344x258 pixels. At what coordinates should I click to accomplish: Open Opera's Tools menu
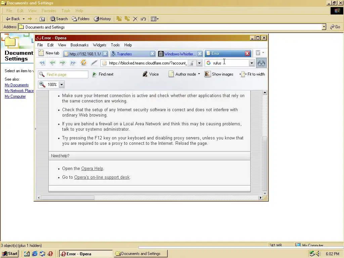(115, 45)
